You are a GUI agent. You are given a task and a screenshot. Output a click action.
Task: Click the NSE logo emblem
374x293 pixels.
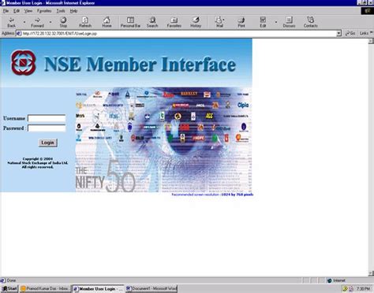(24, 63)
